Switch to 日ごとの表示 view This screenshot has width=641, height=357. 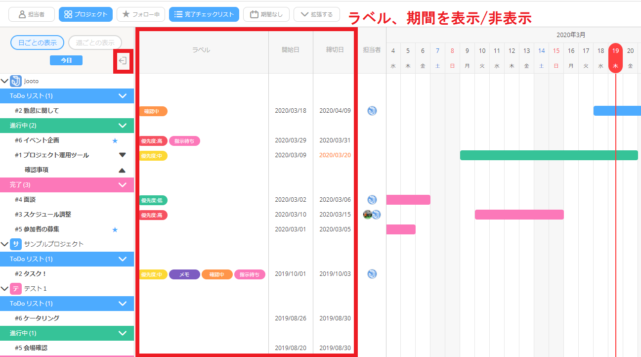[x=37, y=43]
